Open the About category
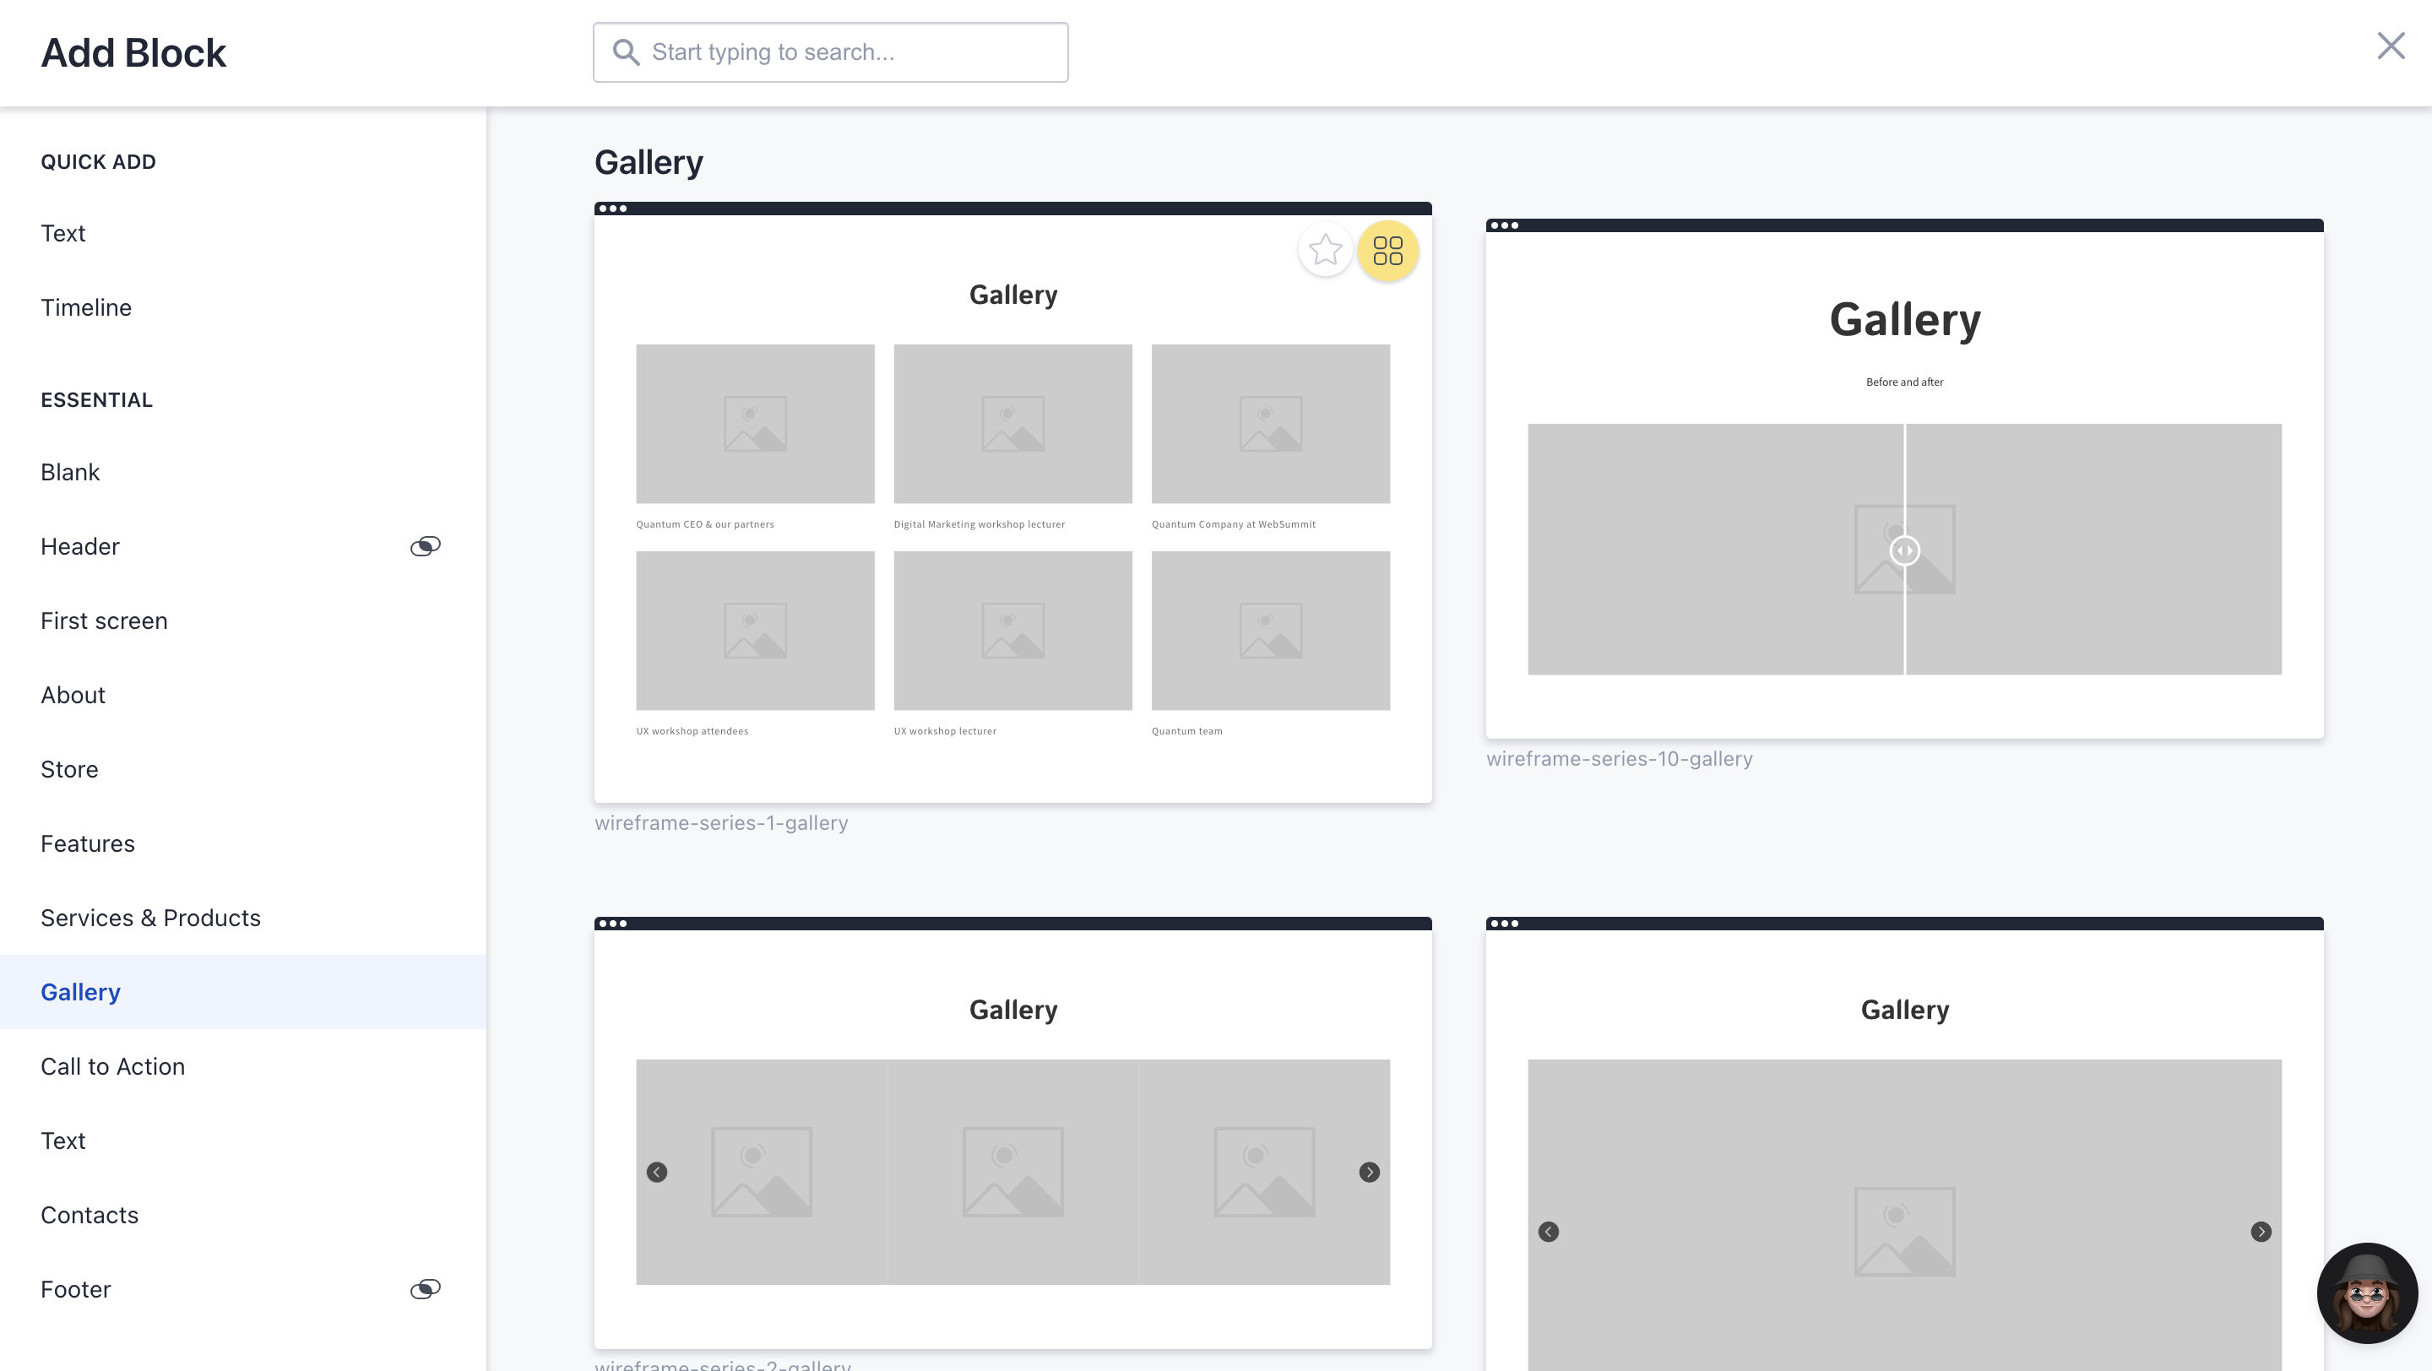This screenshot has height=1371, width=2432. (242, 695)
